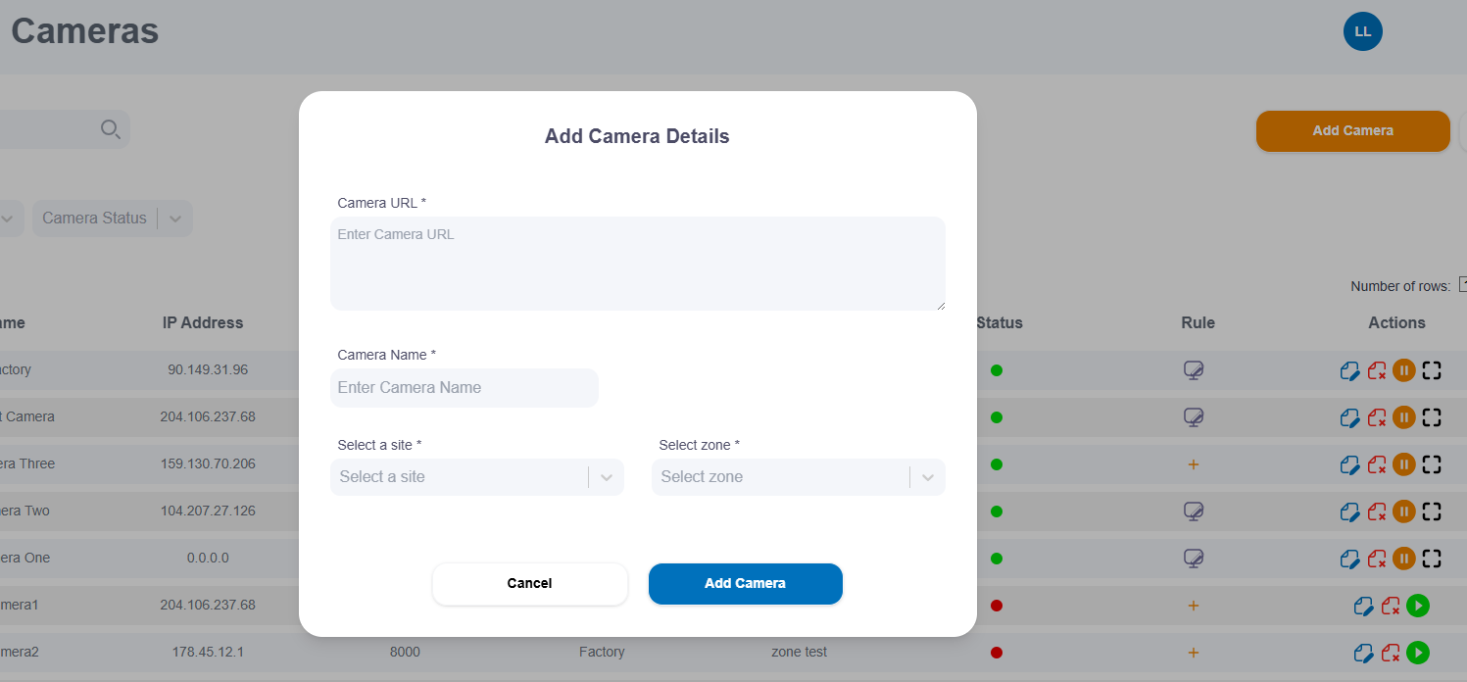
Task: Delete the stopped camera1 row
Action: point(1391,606)
